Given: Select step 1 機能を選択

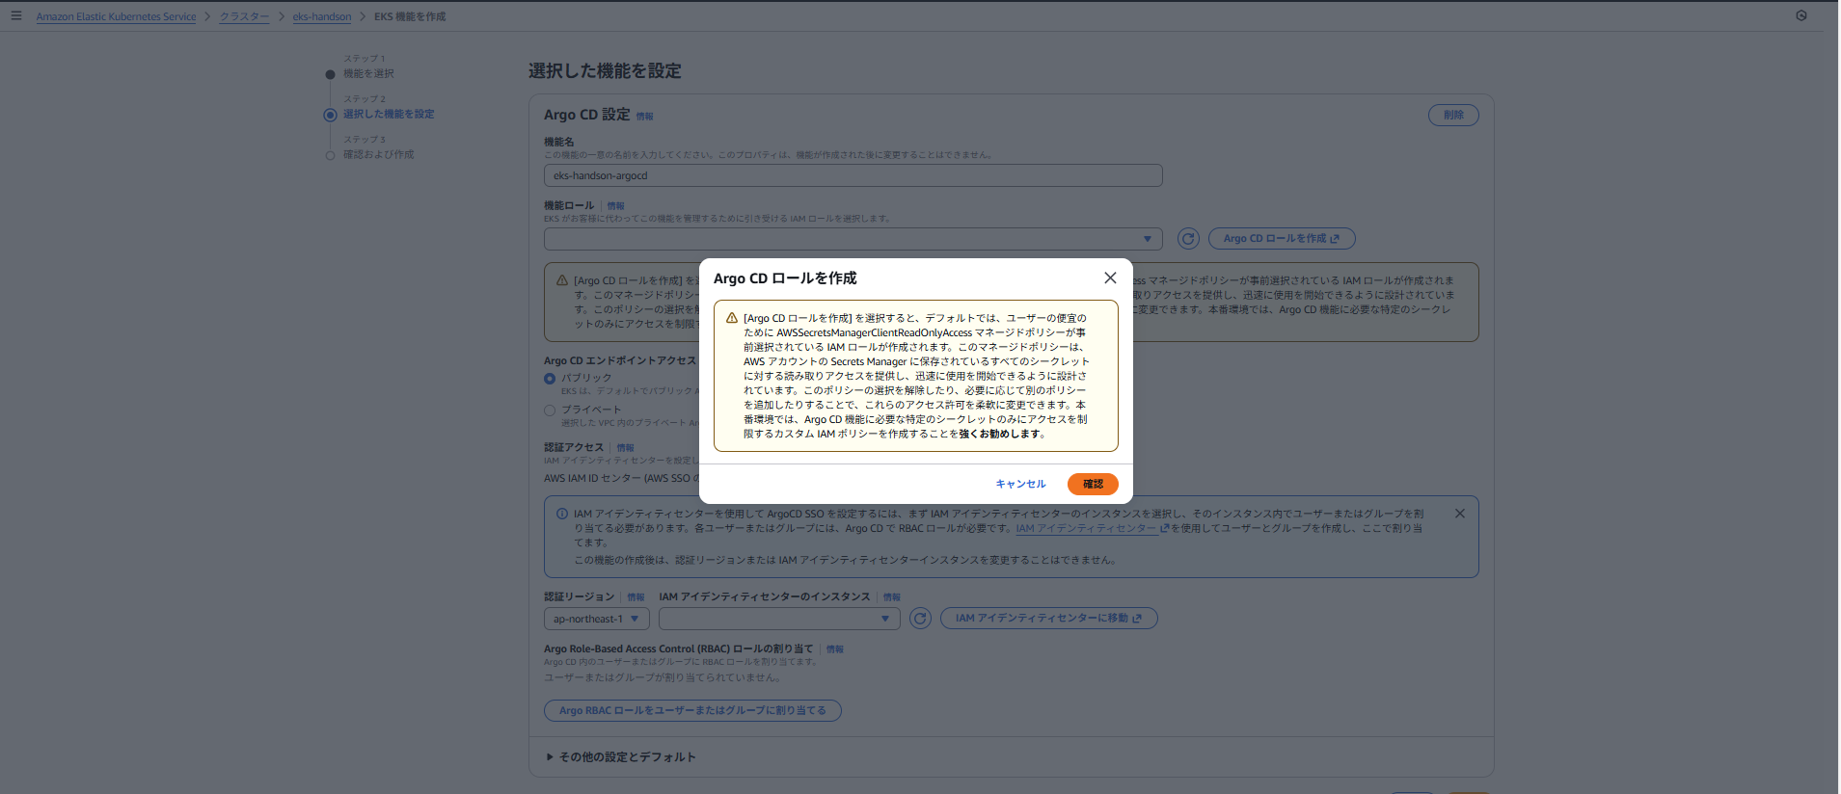Looking at the screenshot, I should 368,74.
